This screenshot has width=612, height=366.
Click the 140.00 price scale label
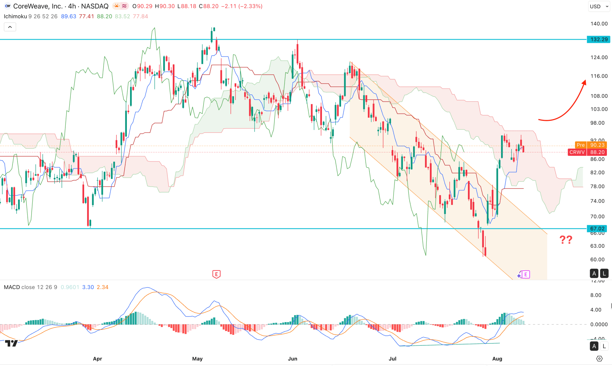599,24
